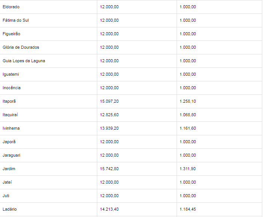This screenshot has width=263, height=217.
Task: Click Guia Lopes da Laguna cell
Action: pos(24,61)
